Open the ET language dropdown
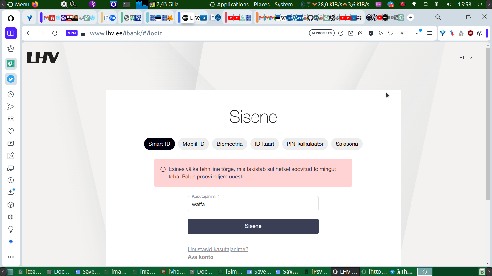The height and width of the screenshot is (276, 492). click(x=466, y=58)
